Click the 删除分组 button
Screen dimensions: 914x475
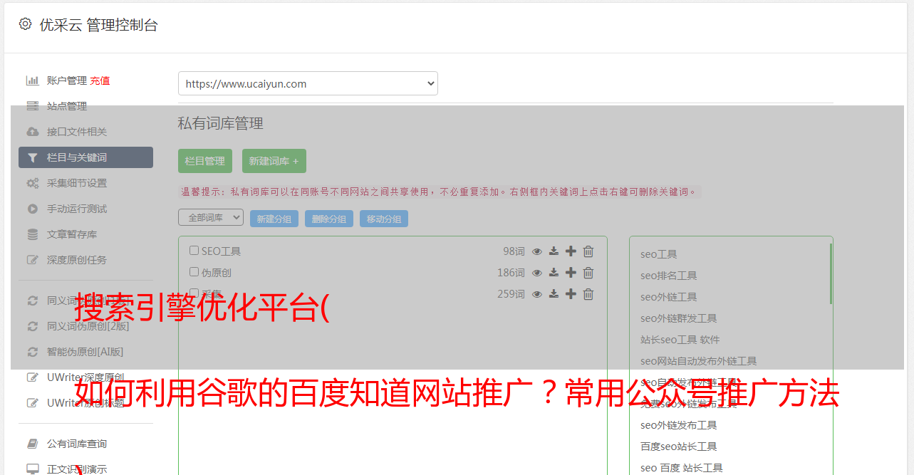329,219
